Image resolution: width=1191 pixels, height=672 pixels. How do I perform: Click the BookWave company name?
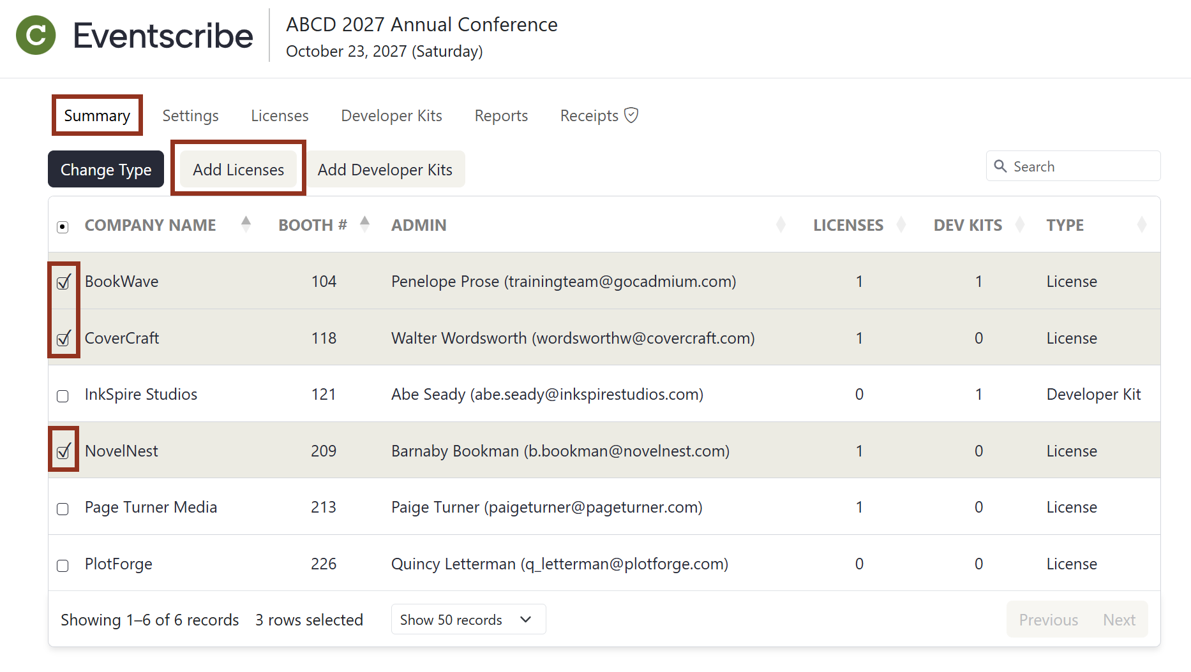tap(121, 281)
